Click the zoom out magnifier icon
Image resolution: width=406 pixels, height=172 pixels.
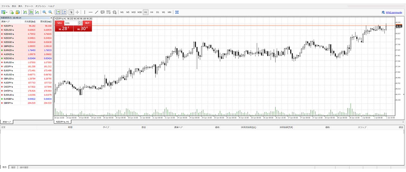pos(50,12)
